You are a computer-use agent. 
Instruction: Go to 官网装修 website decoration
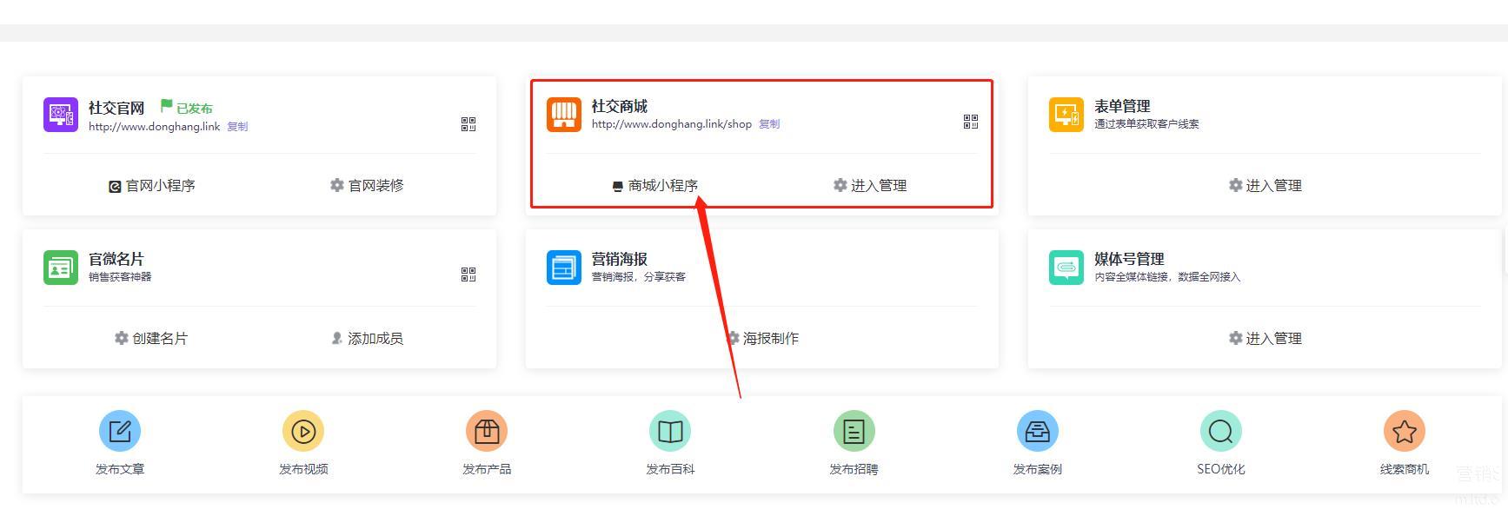(367, 186)
